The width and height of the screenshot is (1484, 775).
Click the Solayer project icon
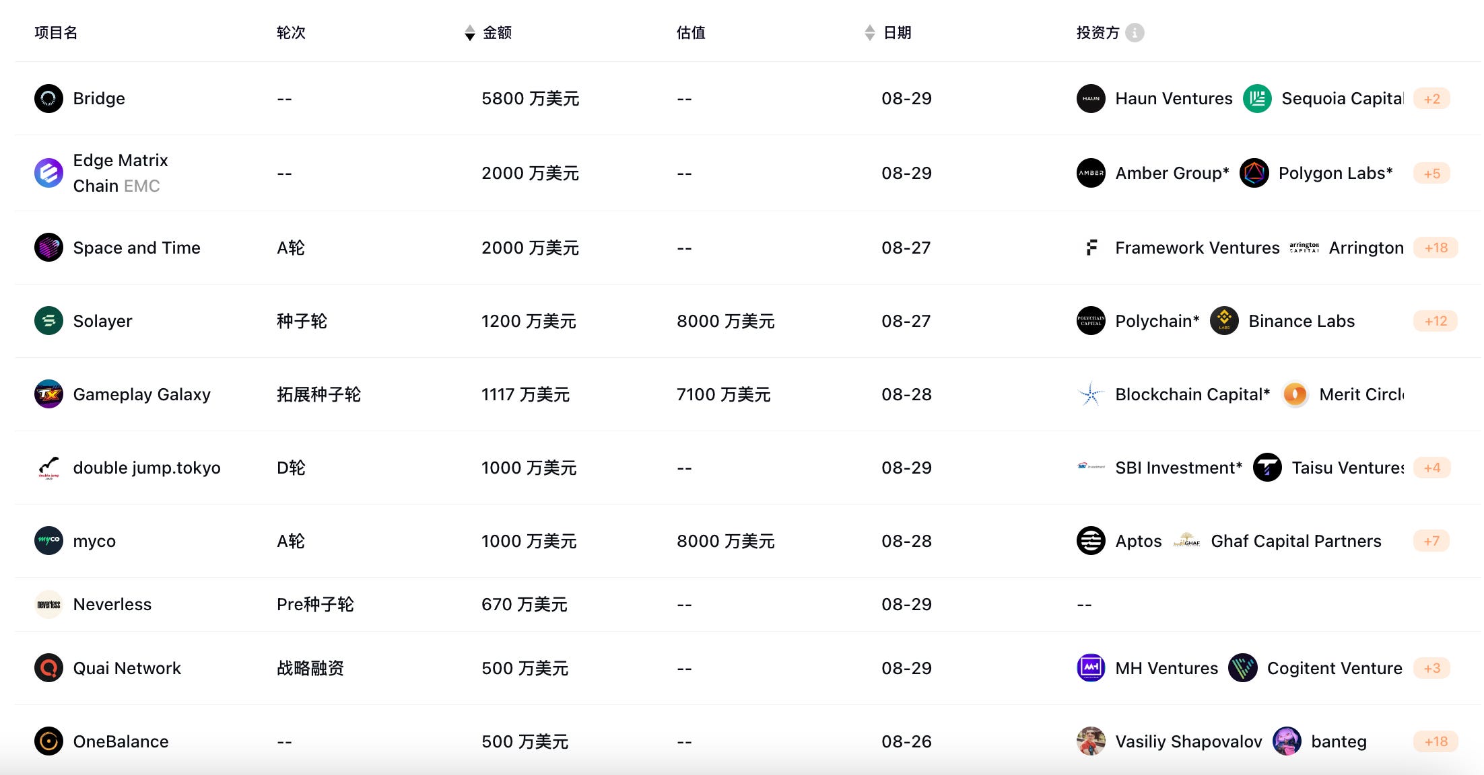[48, 321]
